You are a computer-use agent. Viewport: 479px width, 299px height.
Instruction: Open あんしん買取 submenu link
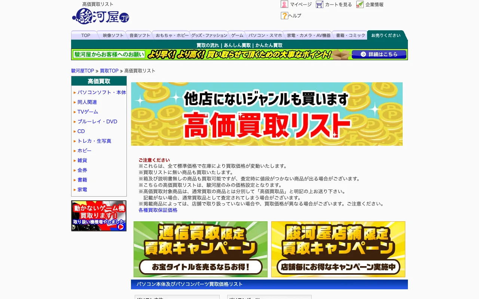coord(237,45)
